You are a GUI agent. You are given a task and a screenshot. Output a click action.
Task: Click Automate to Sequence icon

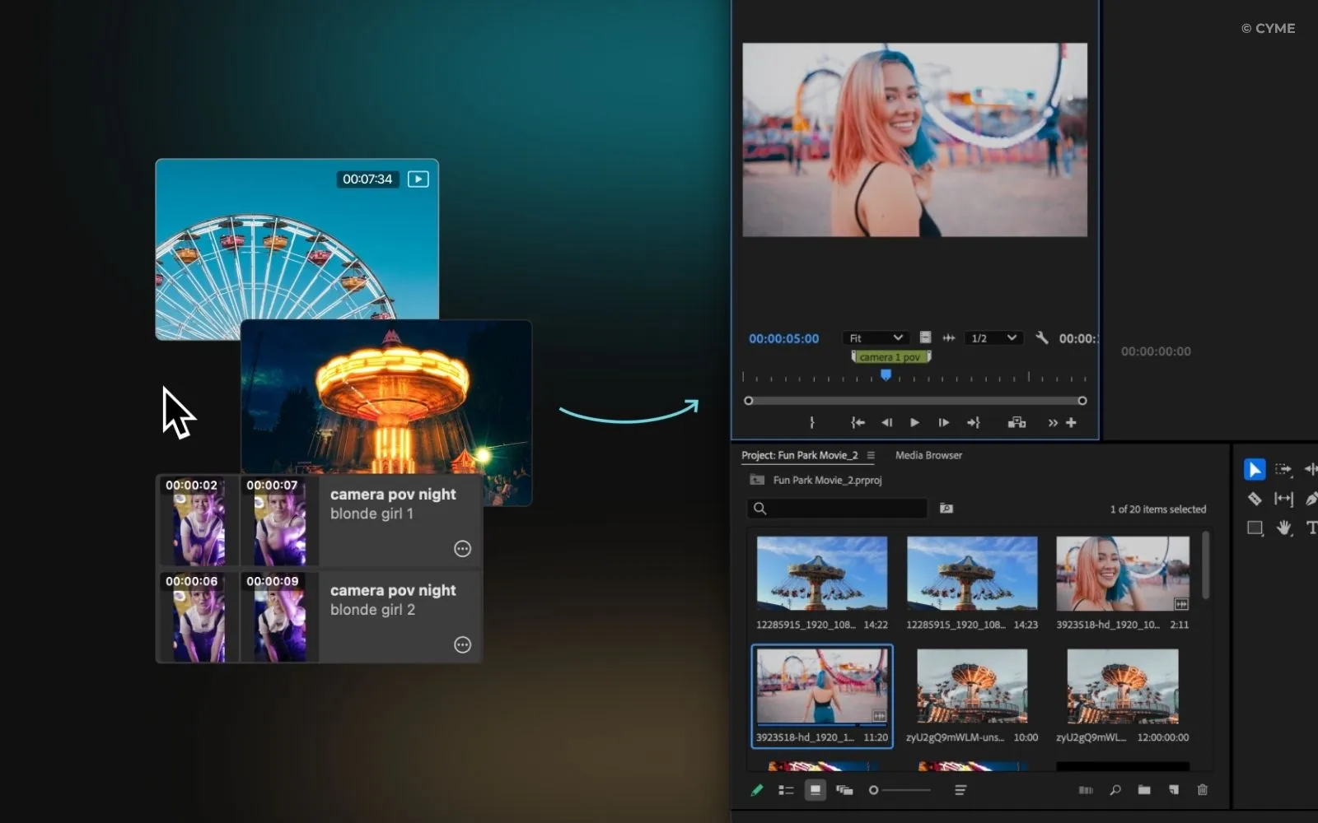(x=1086, y=790)
